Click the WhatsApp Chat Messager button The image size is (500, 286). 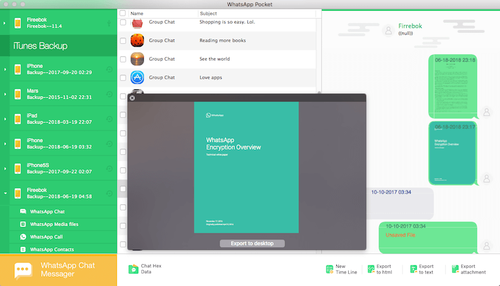pyautogui.click(x=58, y=270)
